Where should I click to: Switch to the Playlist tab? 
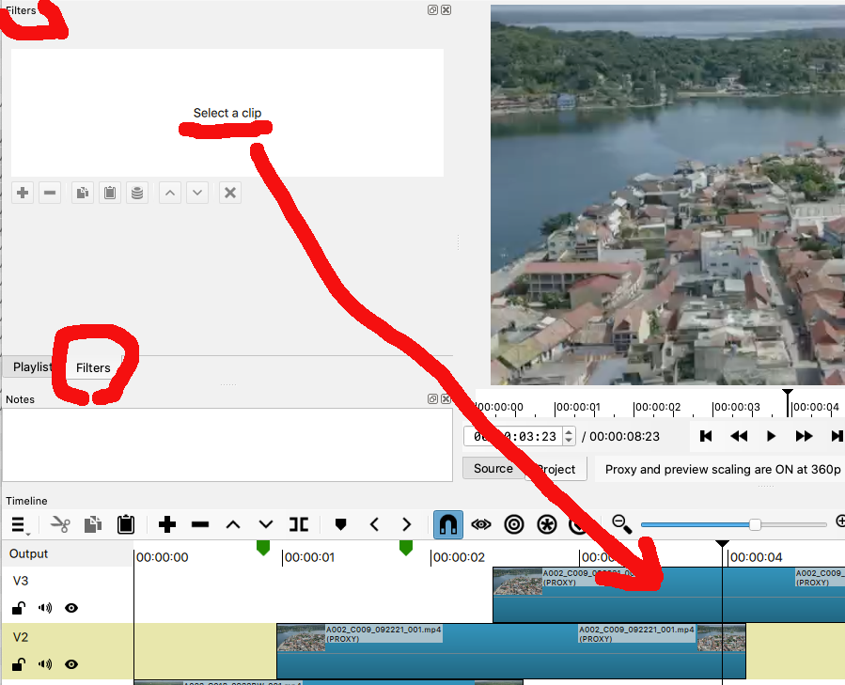pos(32,366)
